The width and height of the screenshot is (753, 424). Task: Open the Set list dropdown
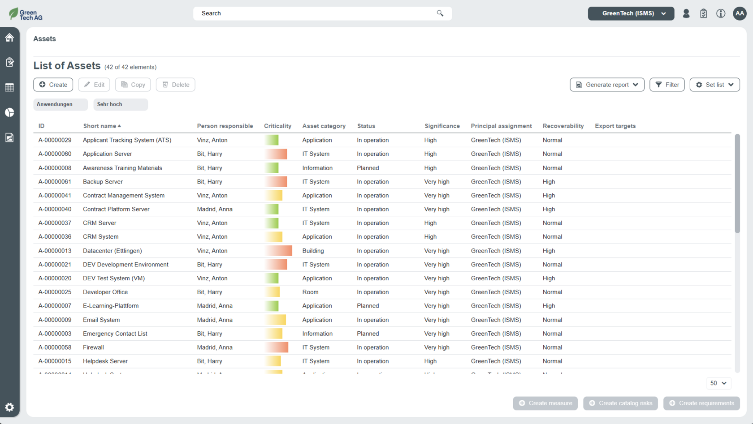(714, 85)
